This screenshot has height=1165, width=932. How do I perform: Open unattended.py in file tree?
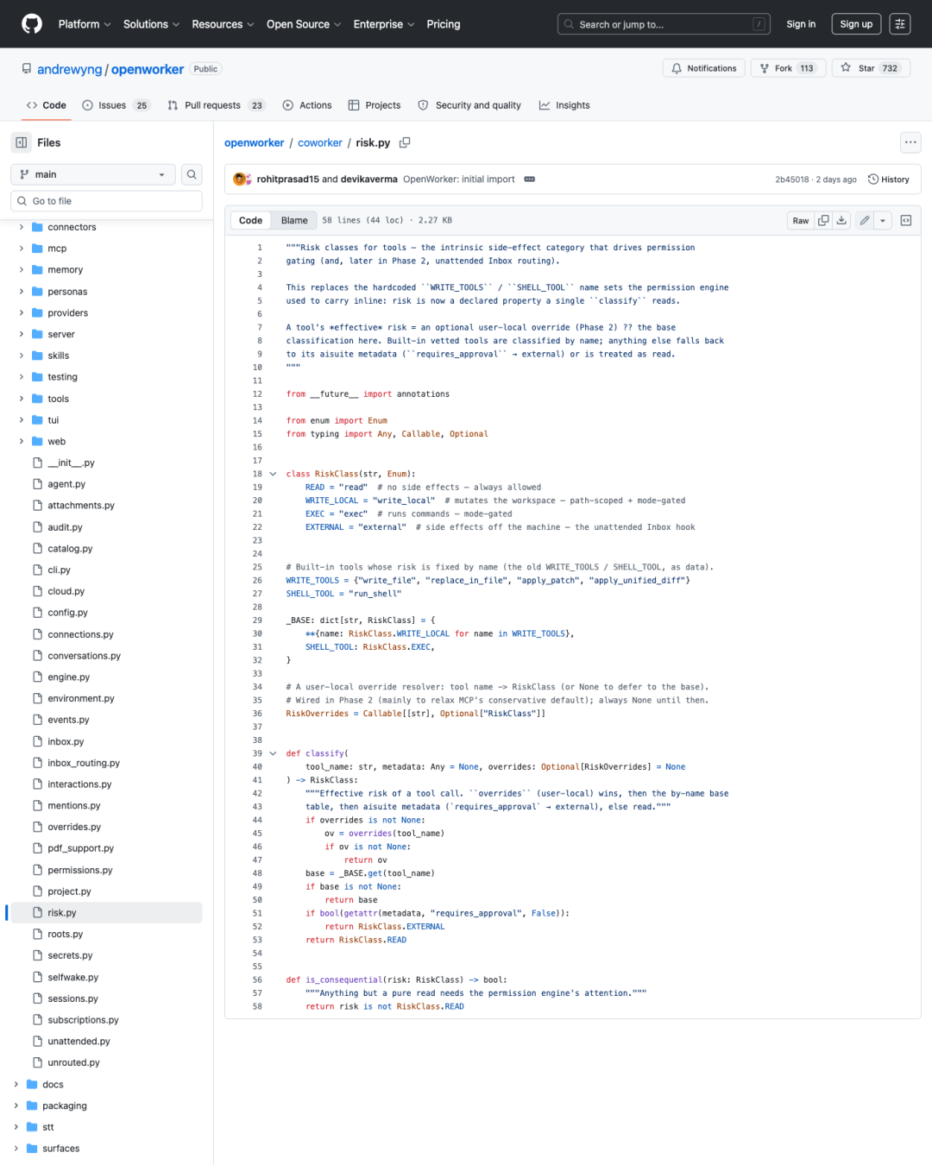pos(79,1042)
